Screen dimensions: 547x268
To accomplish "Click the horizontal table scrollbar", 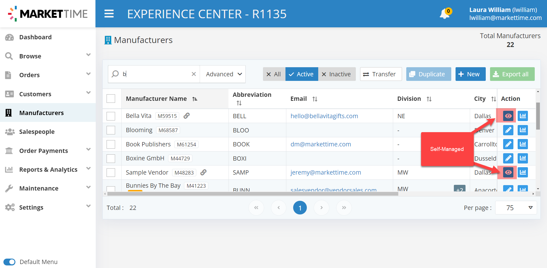I will point(252,194).
